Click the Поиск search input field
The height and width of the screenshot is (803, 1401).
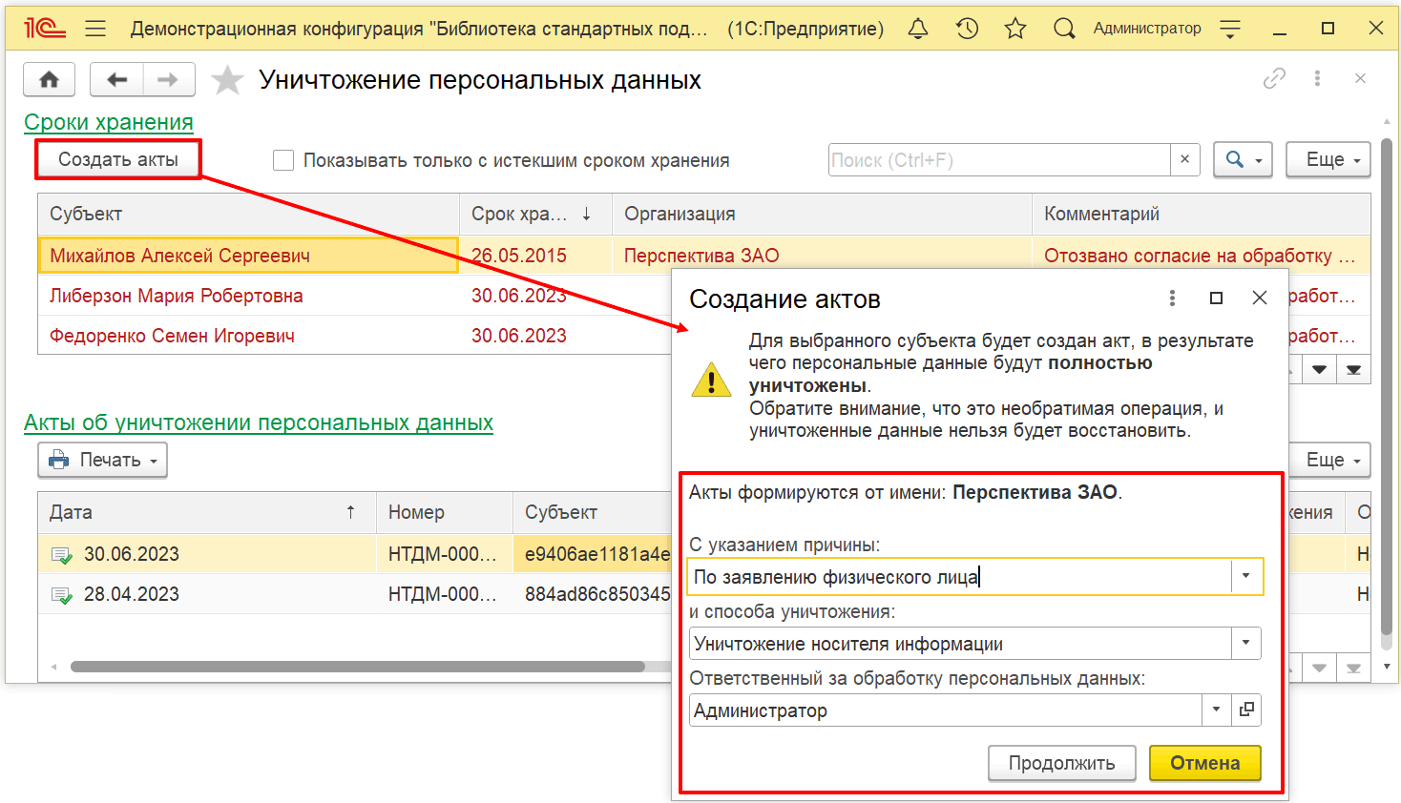[x=998, y=160]
